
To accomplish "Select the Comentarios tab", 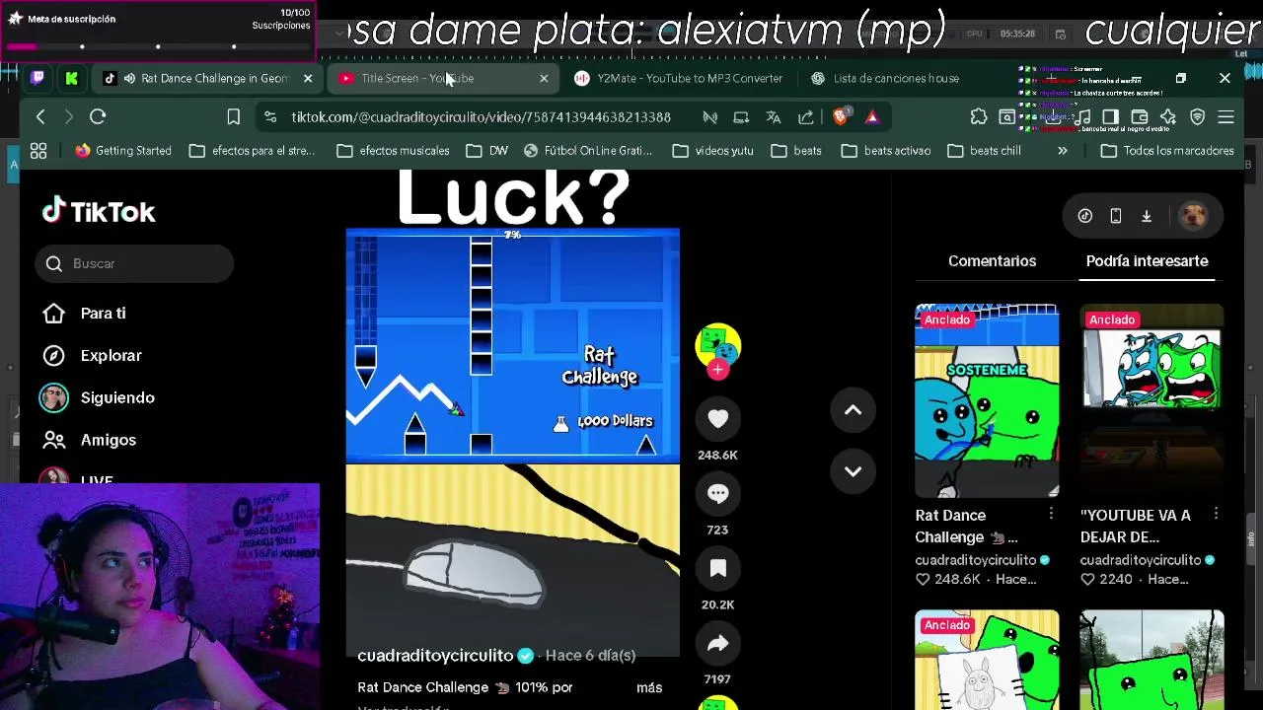I will point(992,261).
